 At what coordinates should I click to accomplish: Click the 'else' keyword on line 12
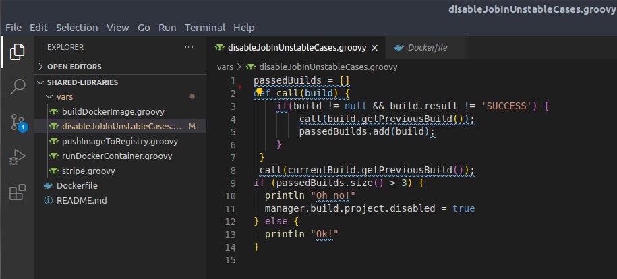pyautogui.click(x=276, y=221)
